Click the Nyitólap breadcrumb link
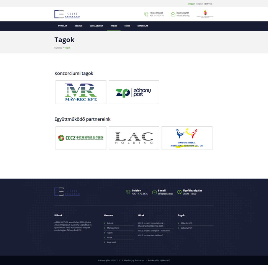 (58, 48)
